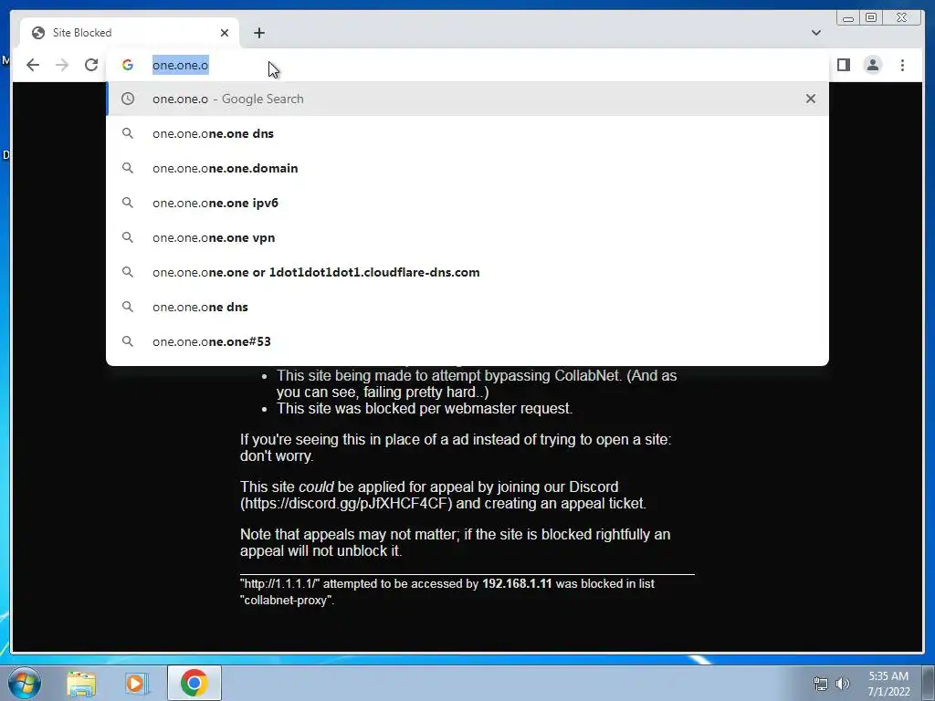Click text "This site was blocked per webmaster request"
935x701 pixels.
424,408
